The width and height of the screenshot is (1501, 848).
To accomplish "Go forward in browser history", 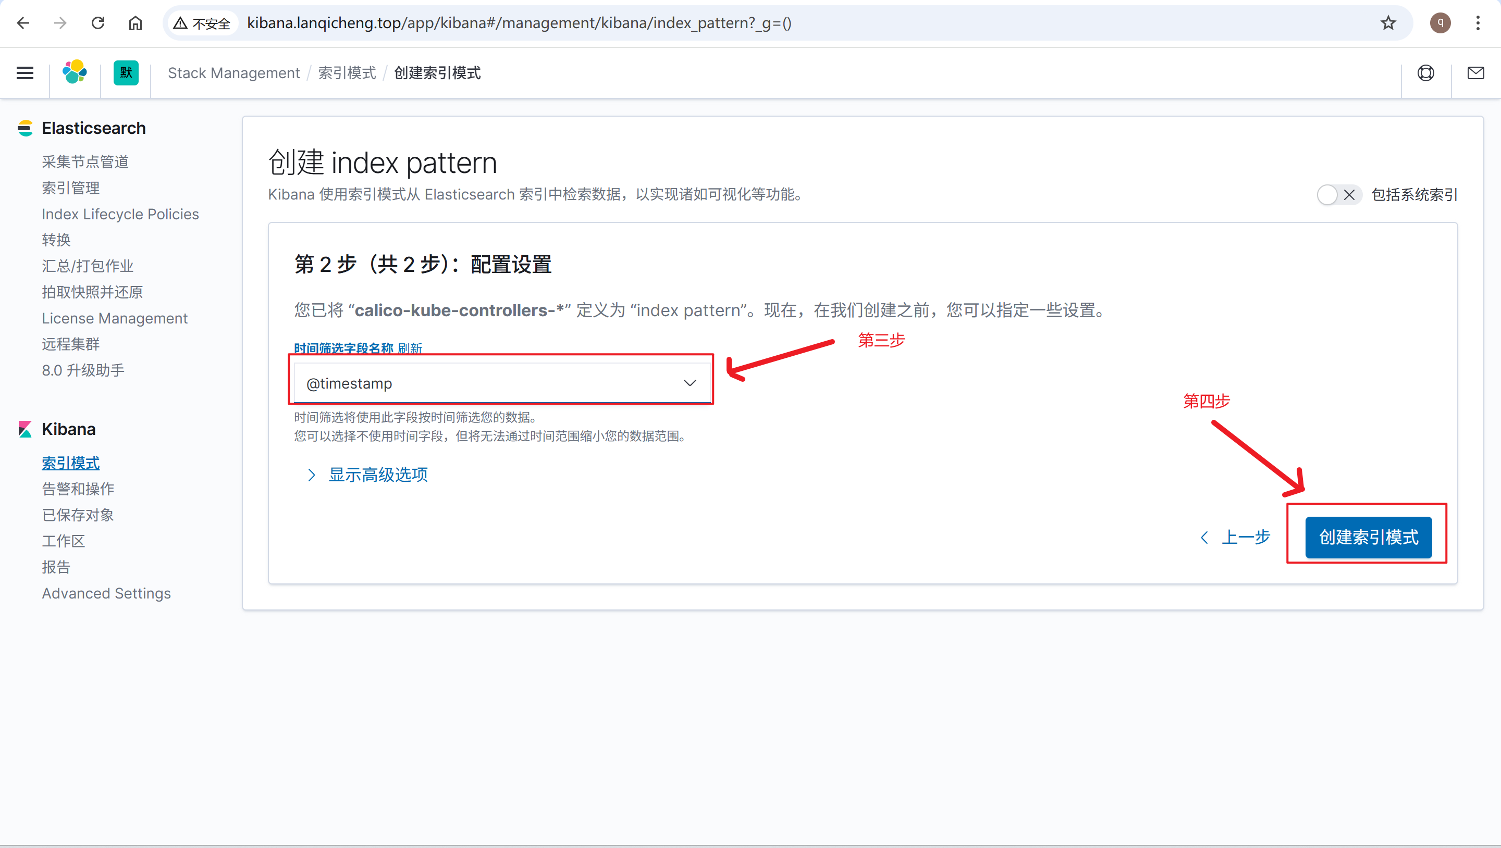I will tap(60, 23).
